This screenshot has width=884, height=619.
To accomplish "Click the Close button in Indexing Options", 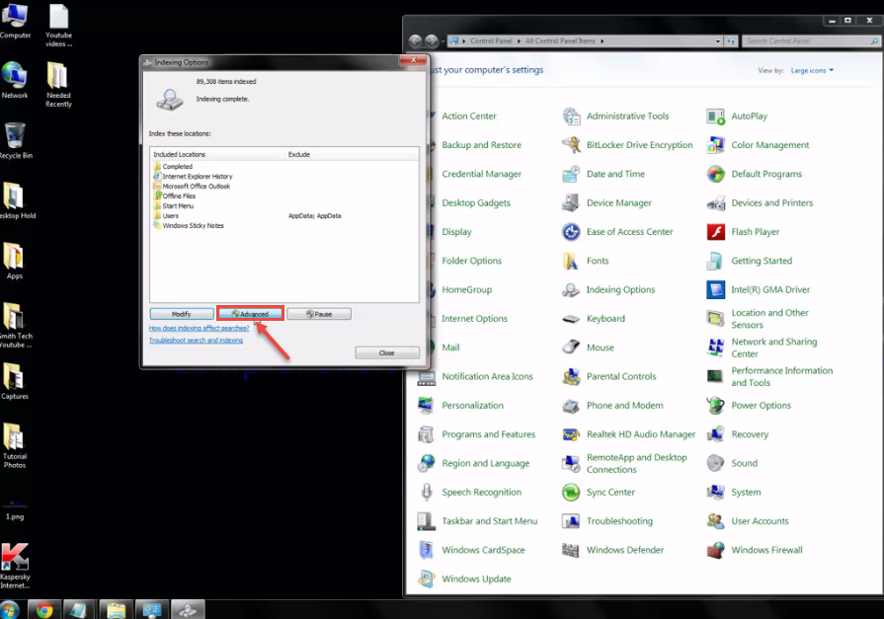I will point(387,352).
